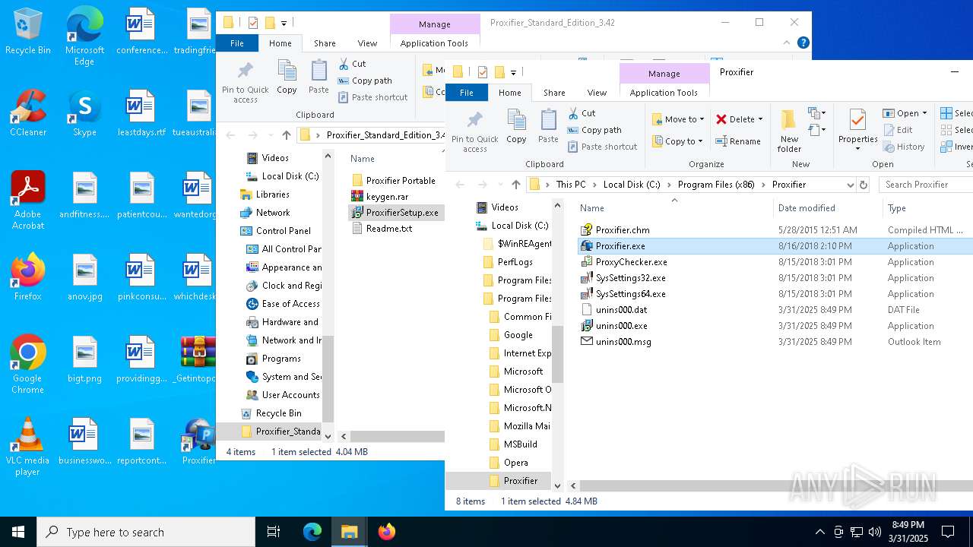973x547 pixels.
Task: Select bigt.png desktop image file
Action: [84, 359]
